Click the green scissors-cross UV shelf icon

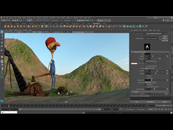click(x=143, y=26)
